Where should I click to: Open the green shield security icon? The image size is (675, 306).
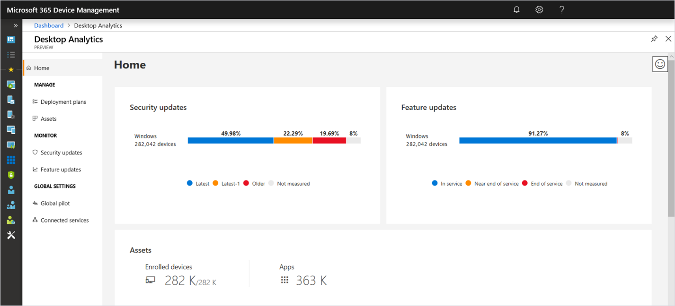tap(11, 175)
